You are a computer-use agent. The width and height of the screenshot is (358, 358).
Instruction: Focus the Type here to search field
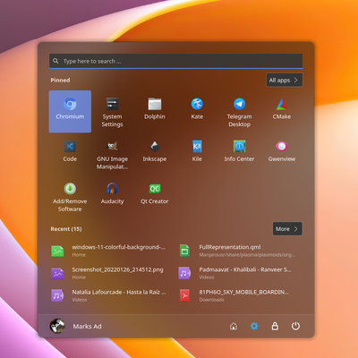point(176,61)
